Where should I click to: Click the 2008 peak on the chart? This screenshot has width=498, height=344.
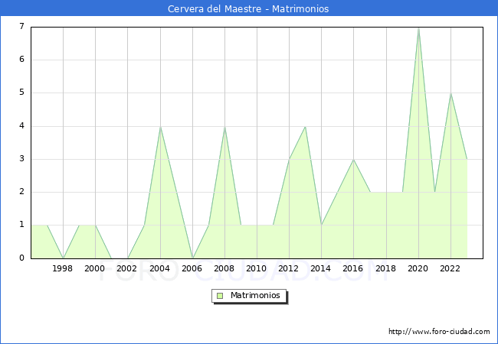pyautogui.click(x=224, y=127)
